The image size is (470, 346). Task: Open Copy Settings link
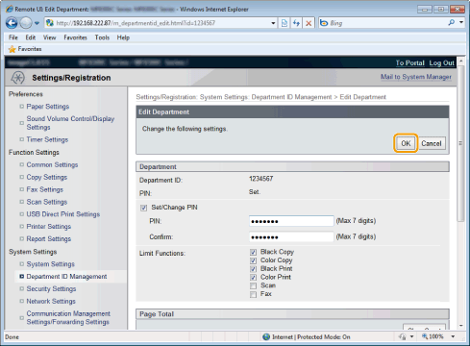coord(47,177)
